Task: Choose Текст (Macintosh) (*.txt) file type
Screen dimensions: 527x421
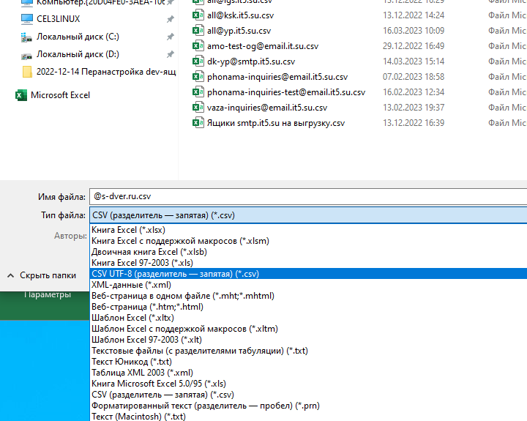Action: [309, 417]
